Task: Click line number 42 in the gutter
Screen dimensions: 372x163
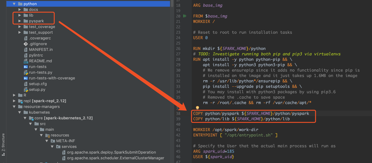Action: coord(178,135)
